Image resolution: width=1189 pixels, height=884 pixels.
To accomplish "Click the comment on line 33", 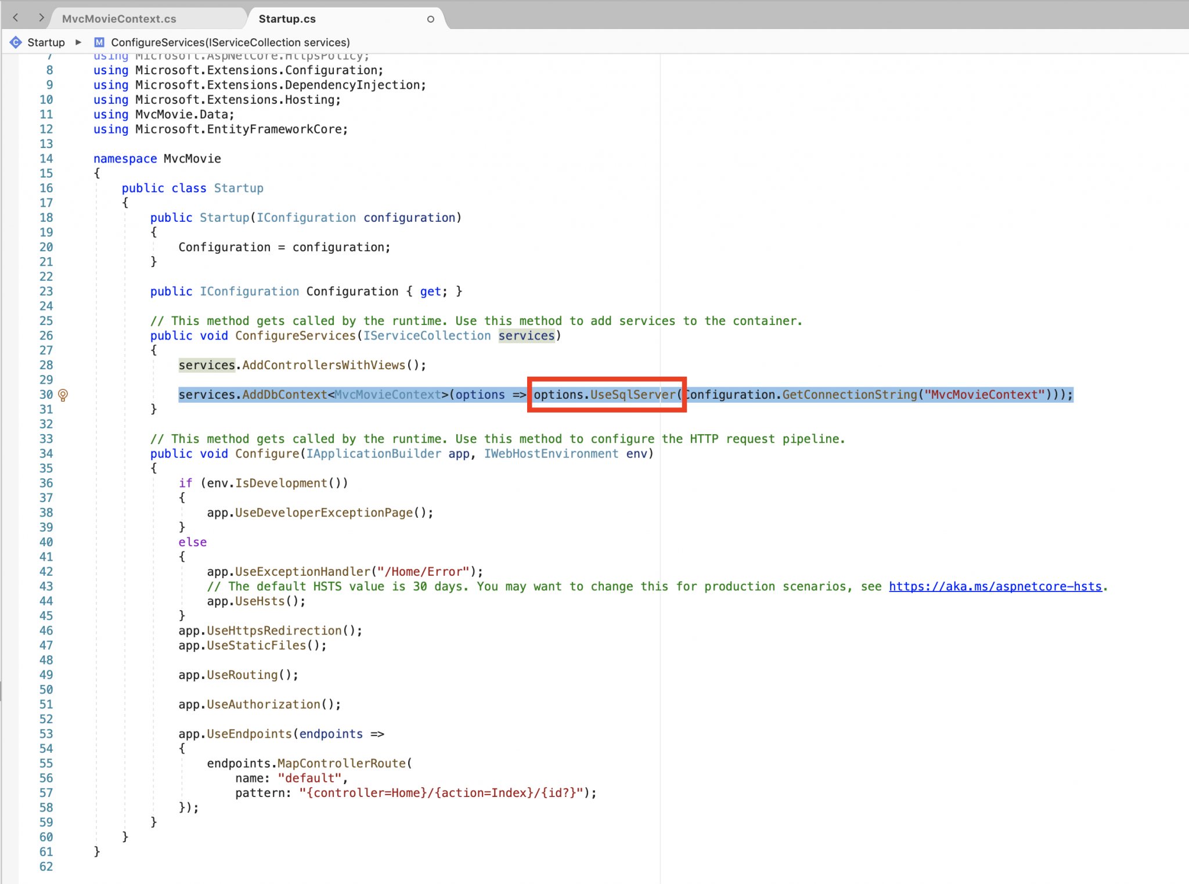I will tap(498, 439).
